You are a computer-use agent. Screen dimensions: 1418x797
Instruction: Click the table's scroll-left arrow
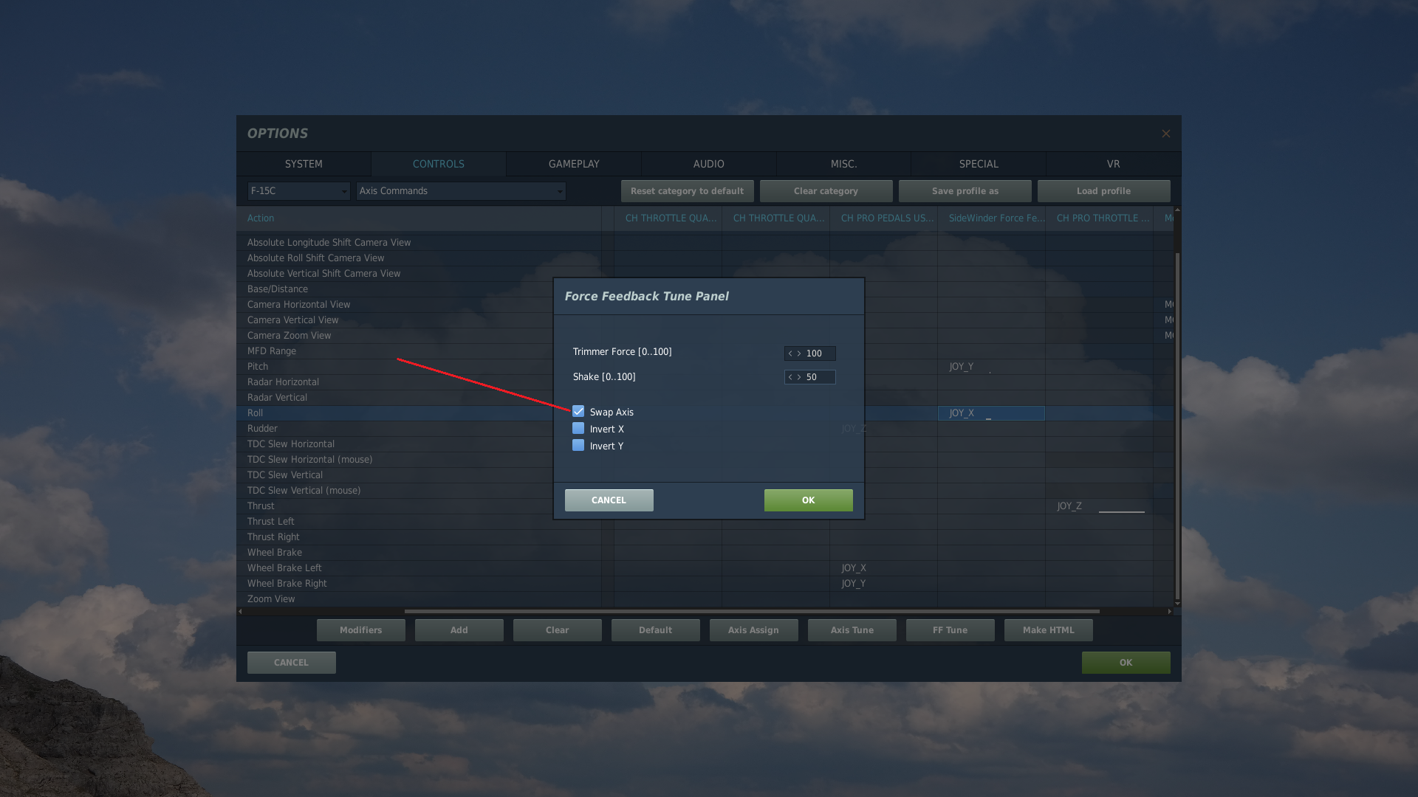[240, 611]
